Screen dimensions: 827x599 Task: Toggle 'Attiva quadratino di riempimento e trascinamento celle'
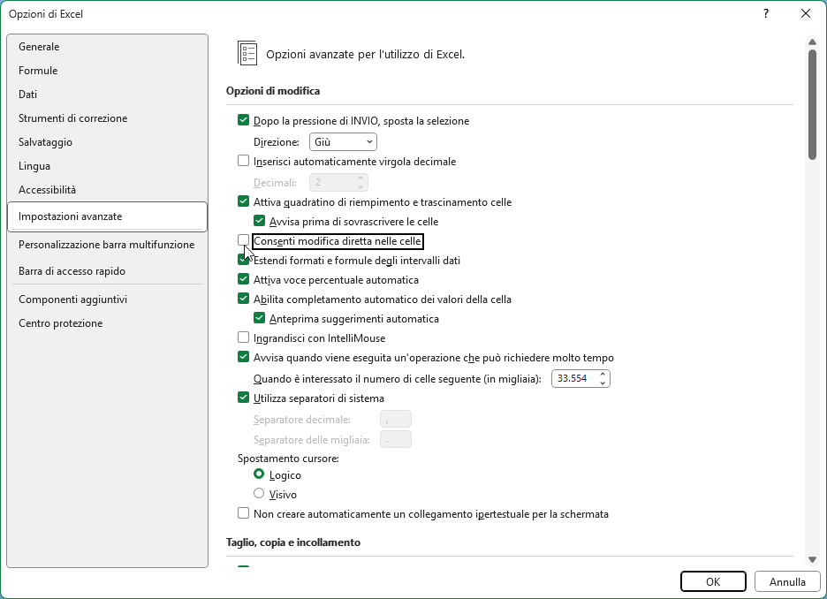point(243,201)
